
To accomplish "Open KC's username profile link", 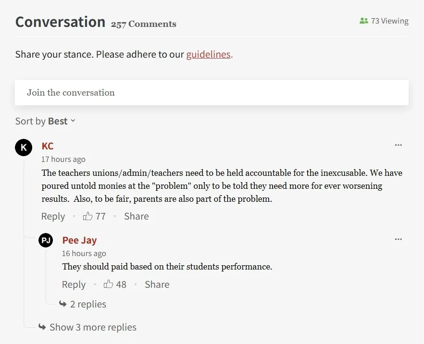I will (x=48, y=146).
